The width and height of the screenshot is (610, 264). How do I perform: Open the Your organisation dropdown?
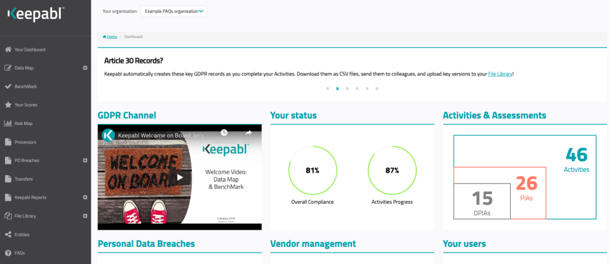(x=174, y=11)
